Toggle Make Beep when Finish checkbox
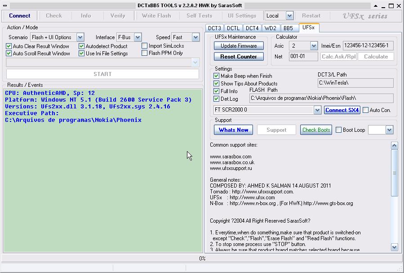404x273 pixels. [x=217, y=76]
